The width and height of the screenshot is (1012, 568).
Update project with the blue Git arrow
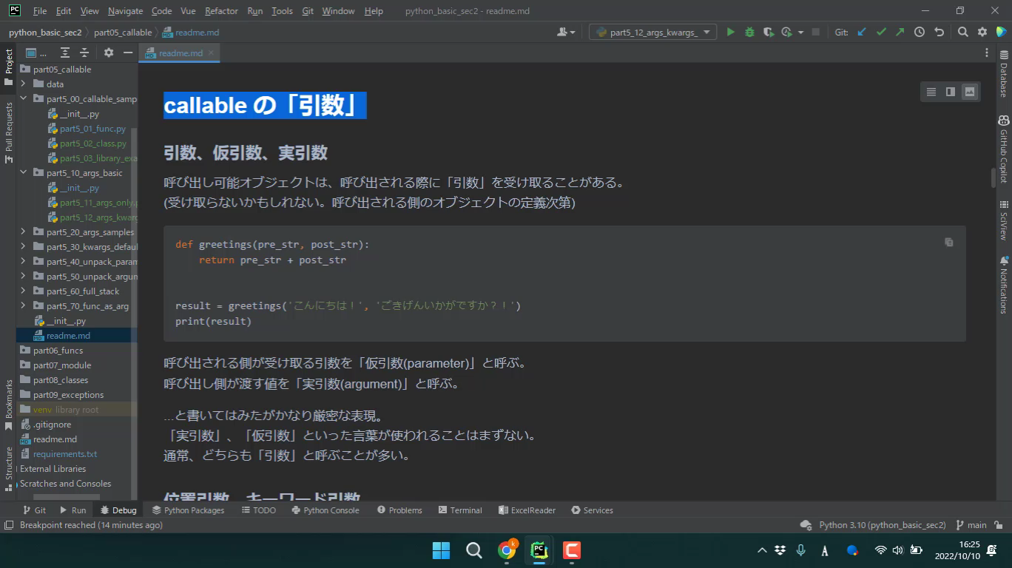(862, 32)
